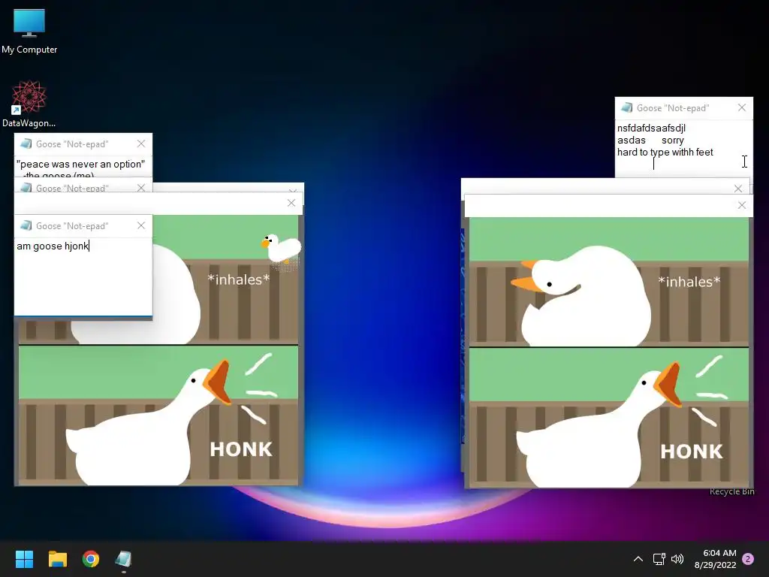
Task: Open the clock showing 6:04 AM
Action: [715, 559]
